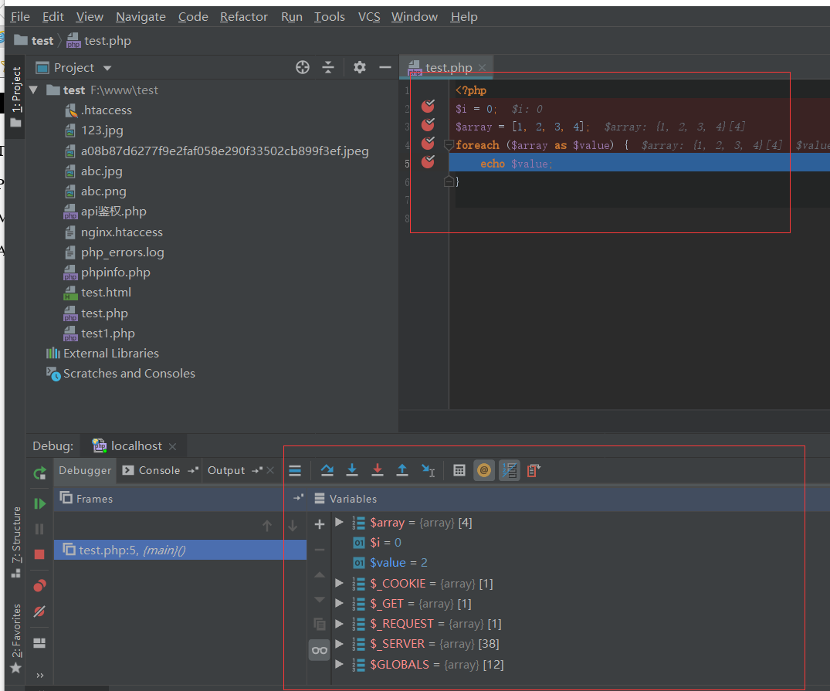This screenshot has height=691, width=830.
Task: Switch to the Output debug tab
Action: click(226, 470)
